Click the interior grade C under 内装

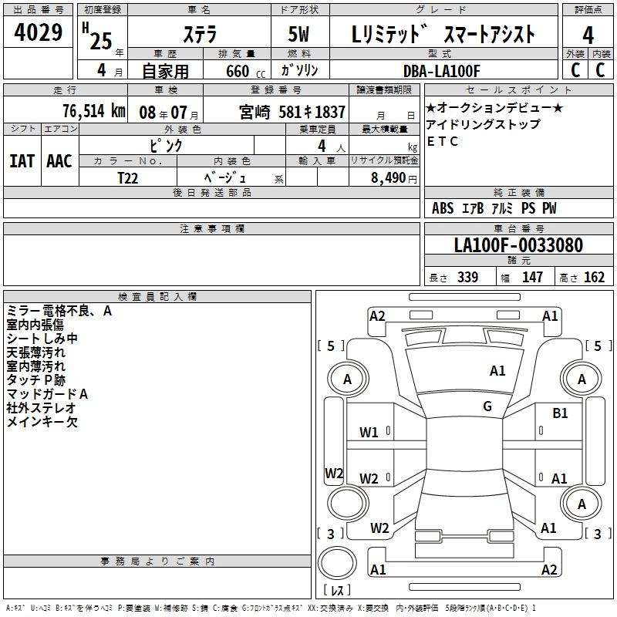click(x=601, y=70)
